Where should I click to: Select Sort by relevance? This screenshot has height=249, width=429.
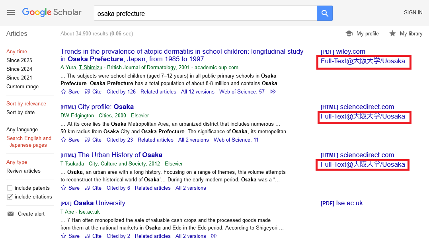26,103
